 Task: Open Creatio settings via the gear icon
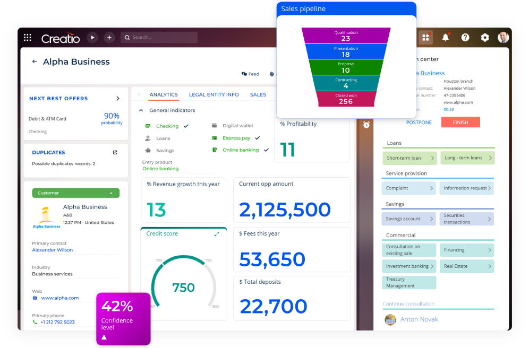click(x=484, y=37)
